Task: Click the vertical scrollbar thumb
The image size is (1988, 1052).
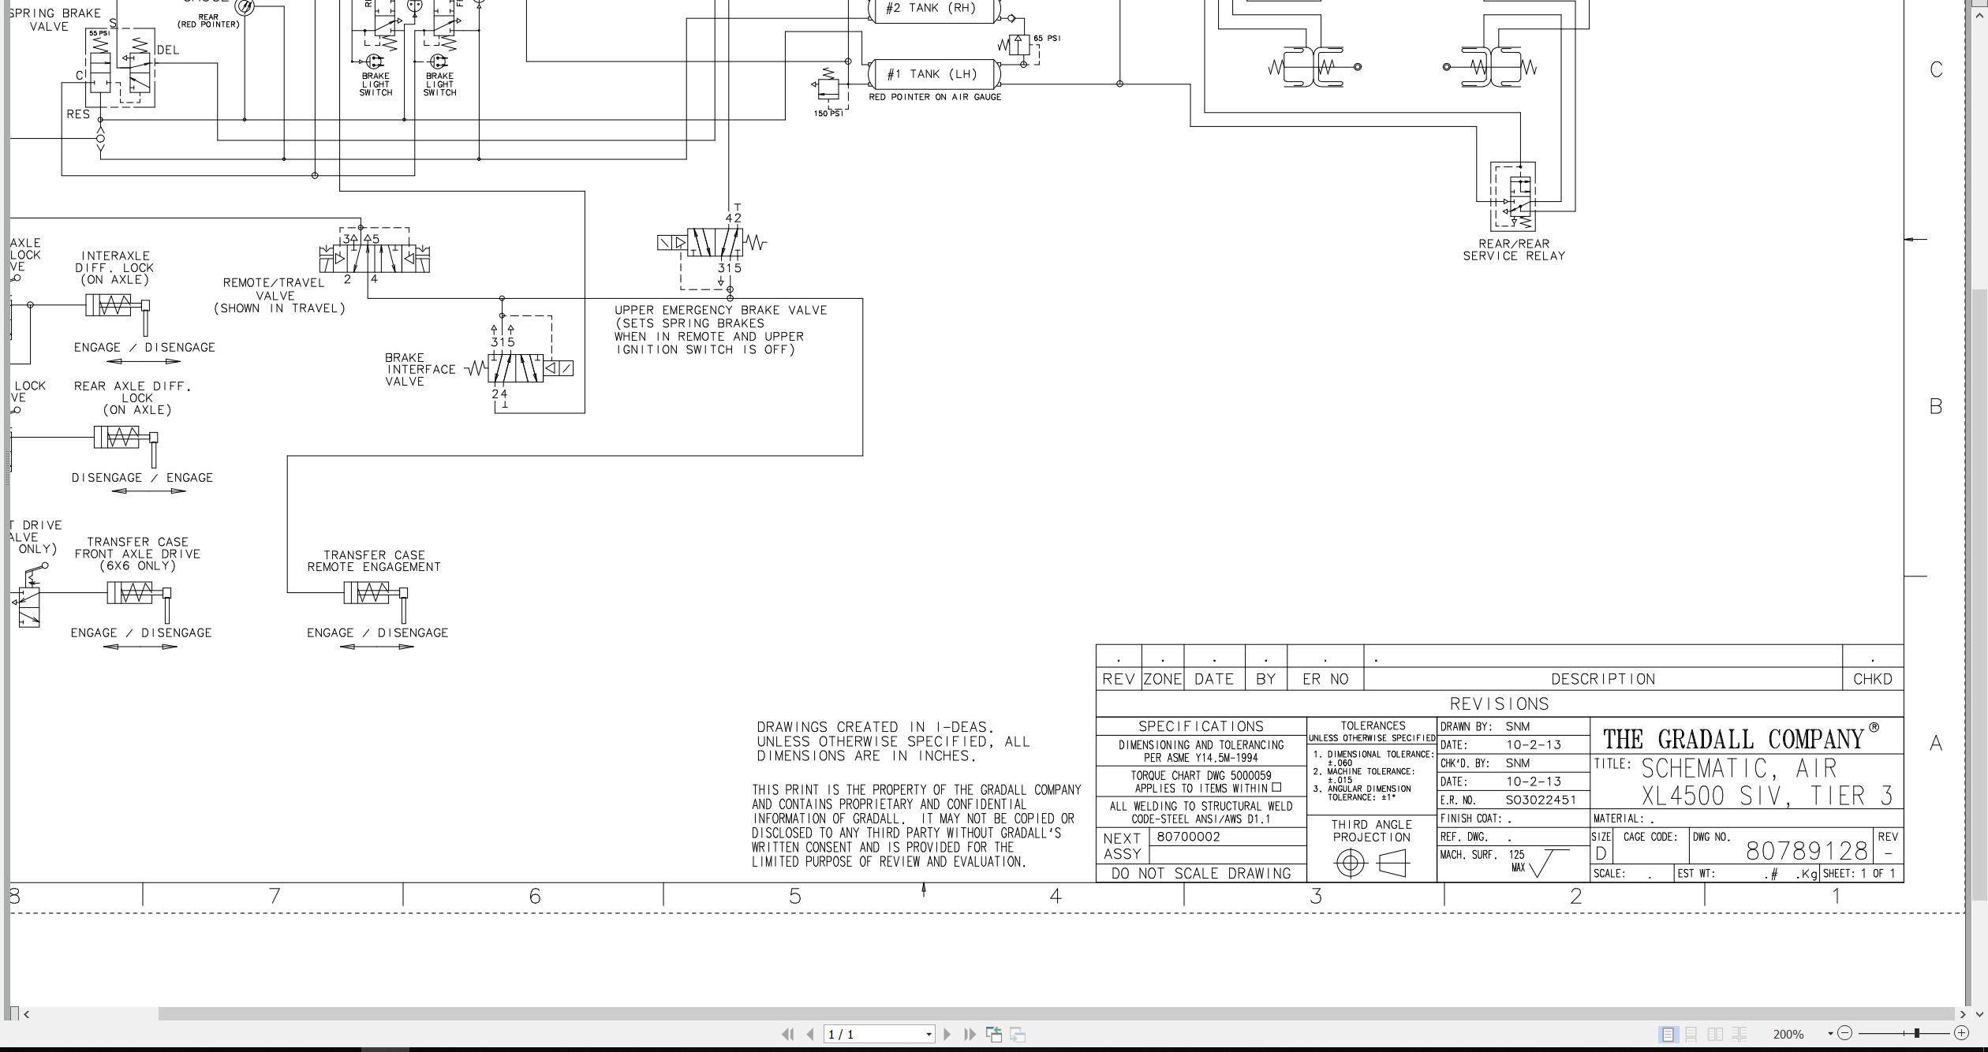Action: 1979,595
